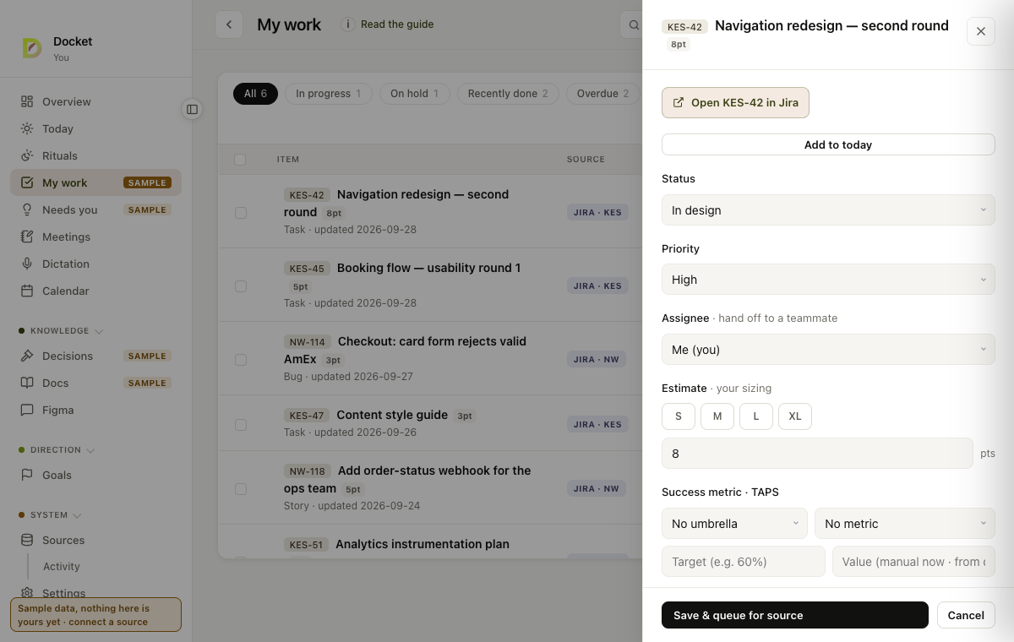Choose estimate size L
Viewport: 1014px width, 642px height.
[756, 416]
